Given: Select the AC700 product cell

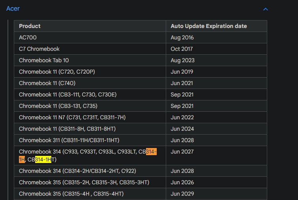Looking at the screenshot, I should click(27, 37).
